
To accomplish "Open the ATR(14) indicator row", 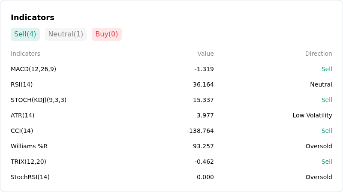I will (x=171, y=115).
